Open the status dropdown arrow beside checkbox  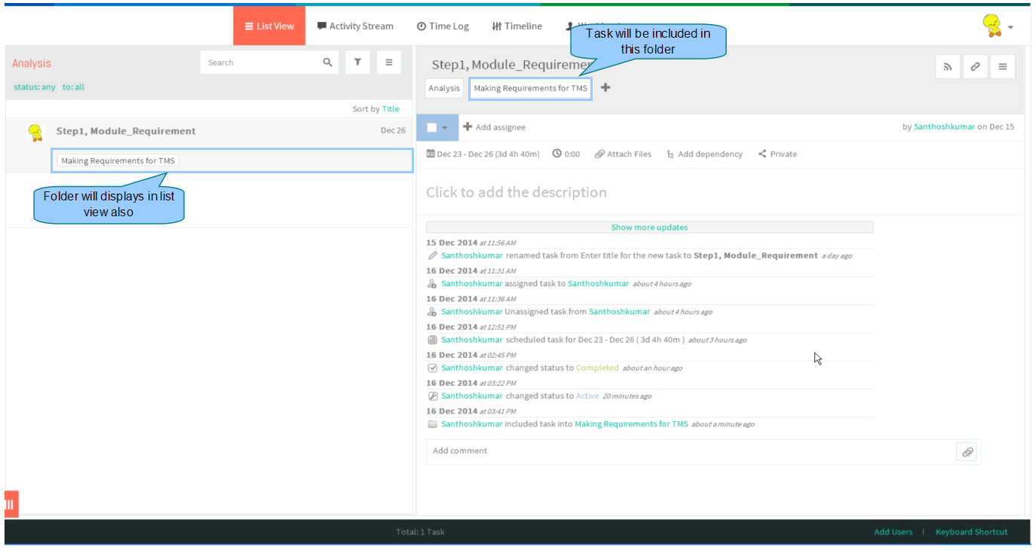pyautogui.click(x=446, y=127)
